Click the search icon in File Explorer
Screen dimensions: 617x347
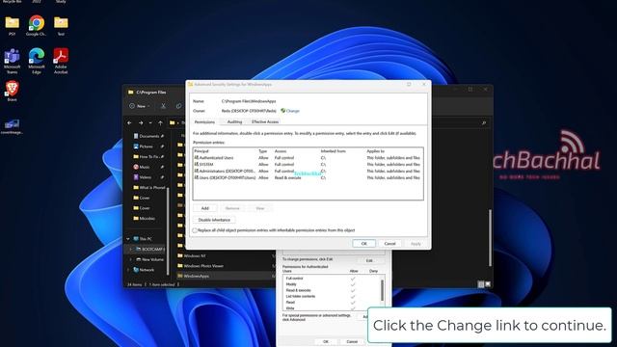pos(484,123)
